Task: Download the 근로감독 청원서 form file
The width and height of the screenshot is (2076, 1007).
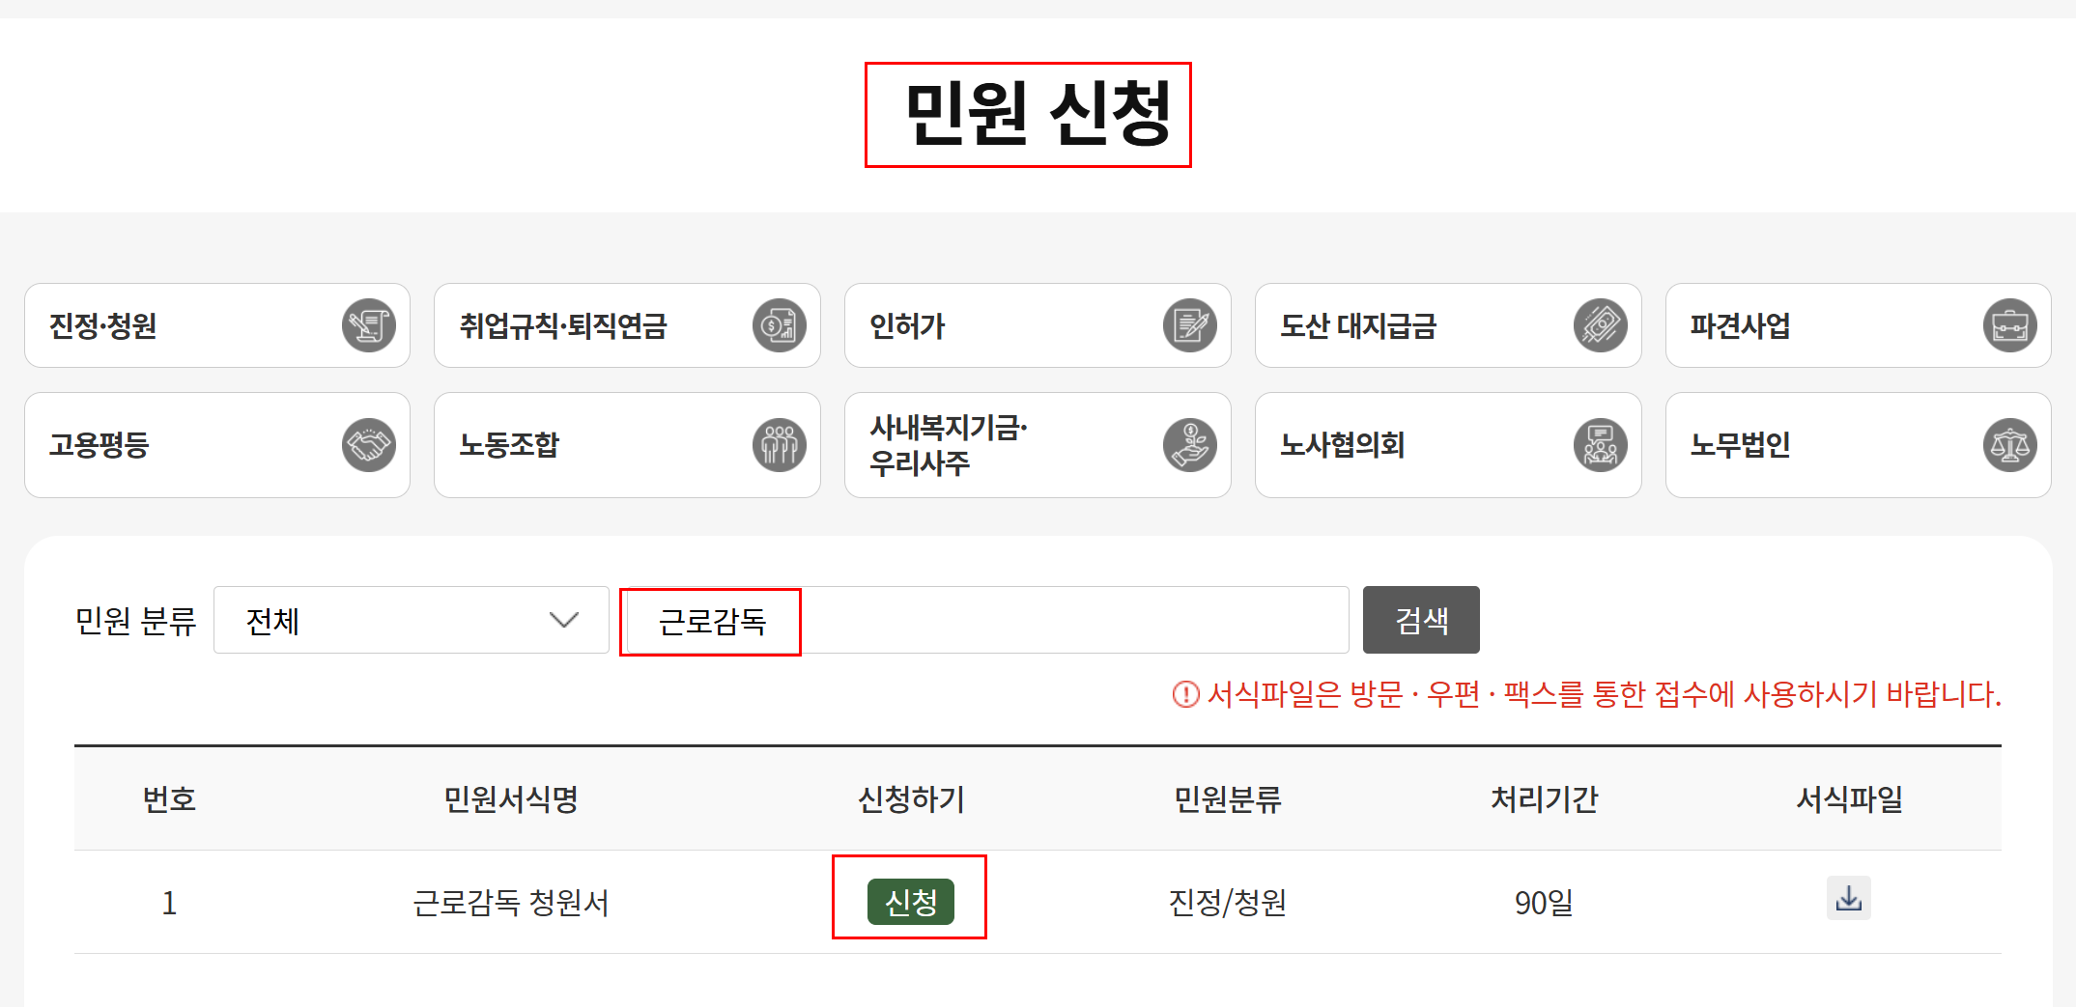Action: point(1848,899)
